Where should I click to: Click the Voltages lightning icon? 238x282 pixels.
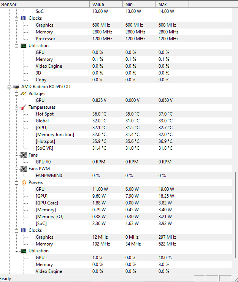24,93
